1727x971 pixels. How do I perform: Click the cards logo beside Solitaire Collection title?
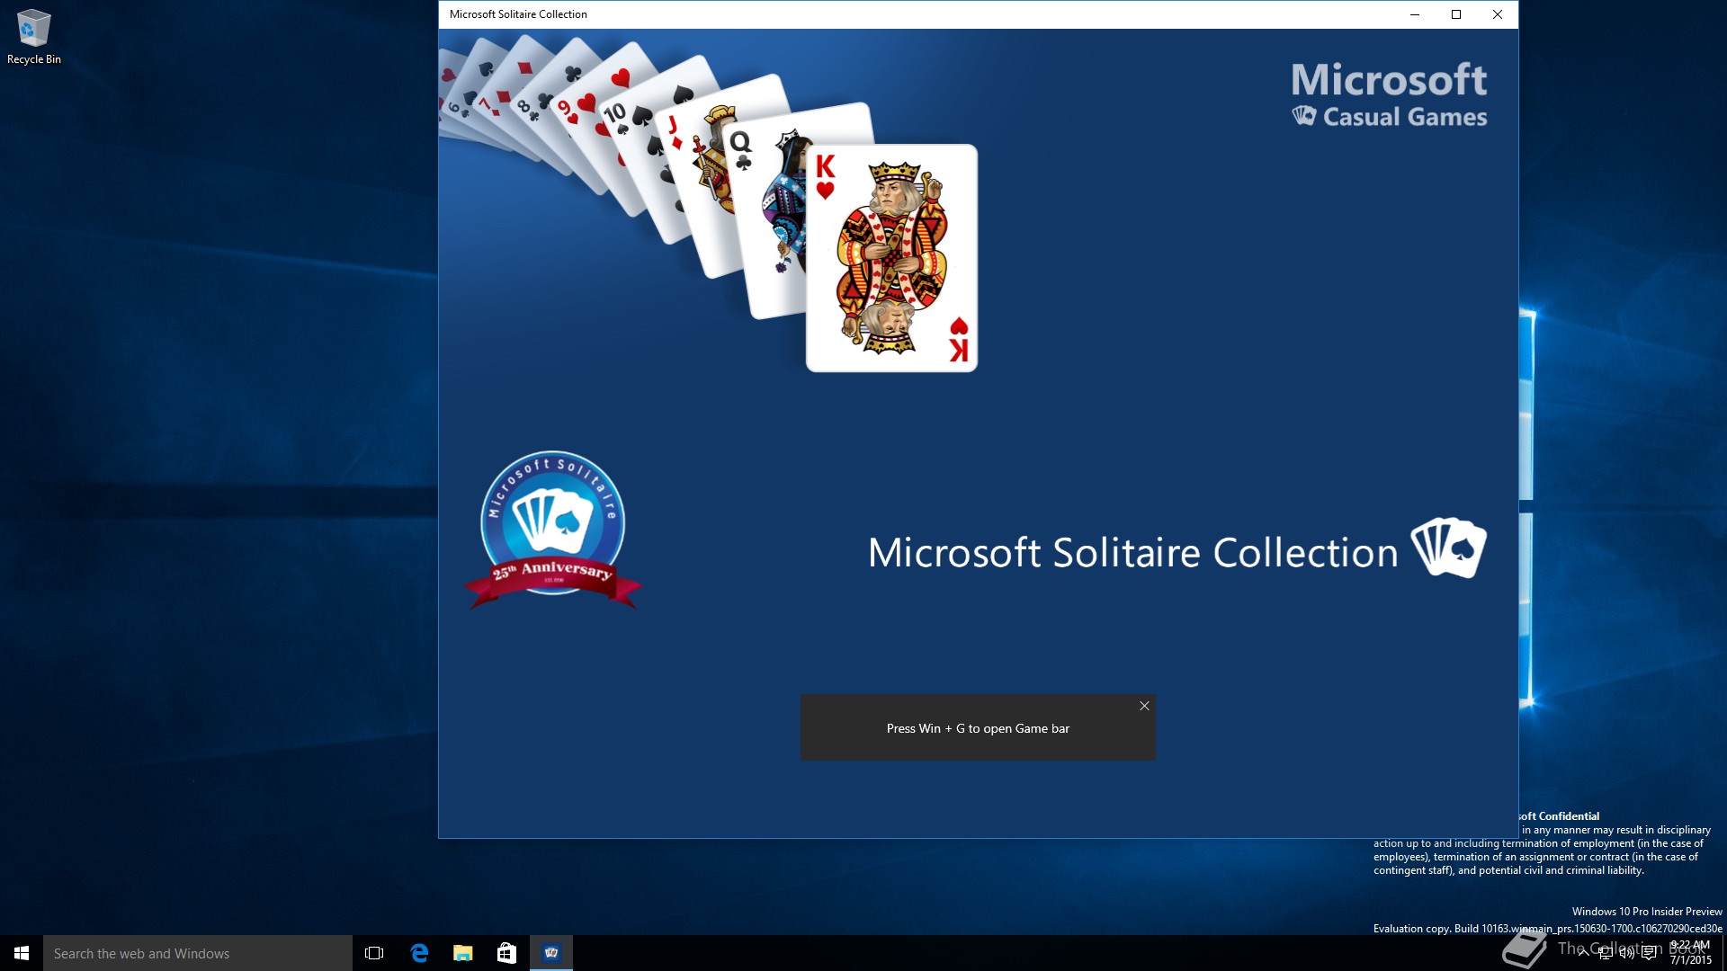(x=1448, y=548)
